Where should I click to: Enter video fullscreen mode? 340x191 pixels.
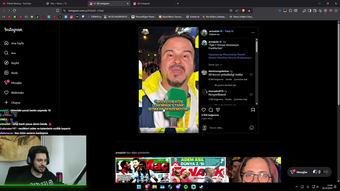coord(195,130)
